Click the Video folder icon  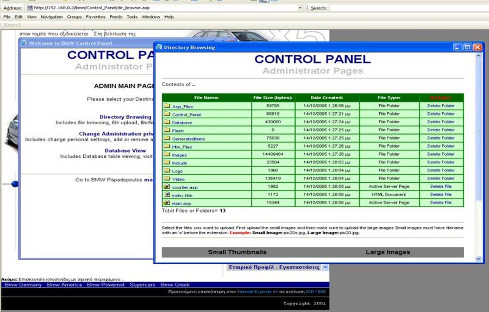tap(167, 179)
